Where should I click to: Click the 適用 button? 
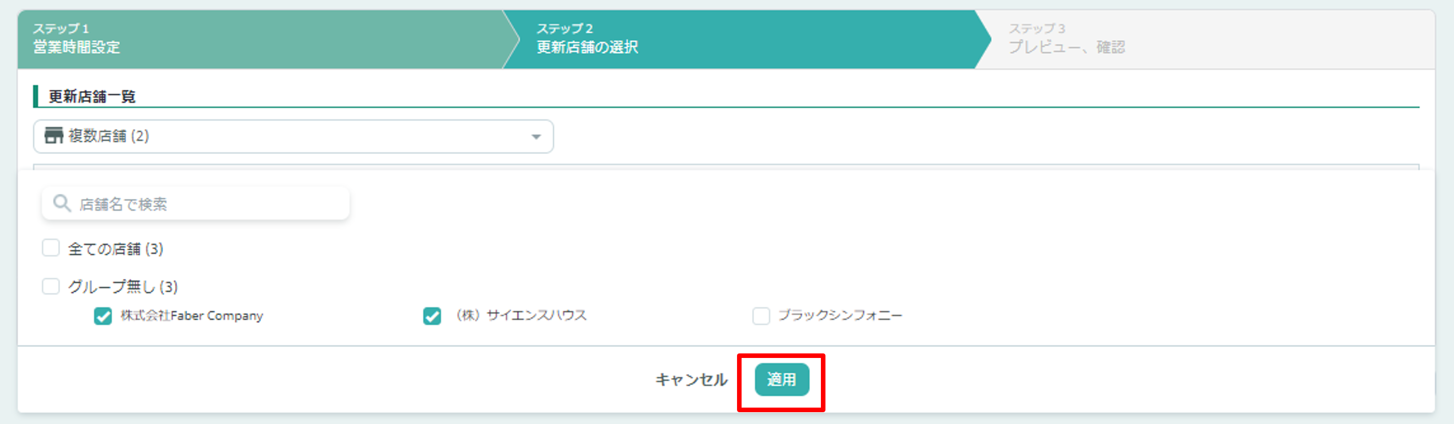782,379
